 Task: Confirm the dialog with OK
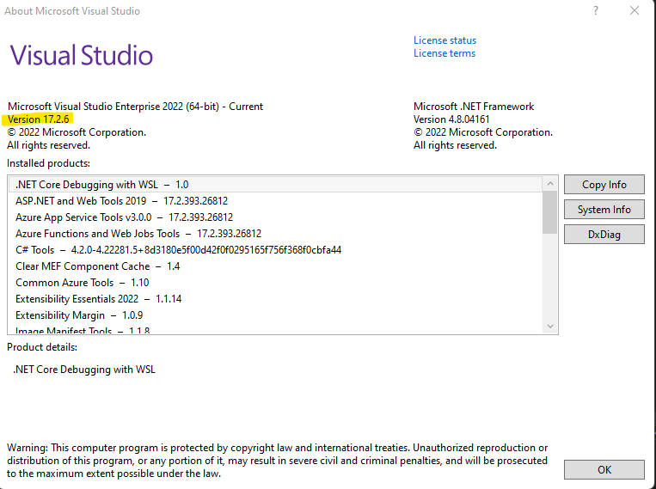coord(604,470)
